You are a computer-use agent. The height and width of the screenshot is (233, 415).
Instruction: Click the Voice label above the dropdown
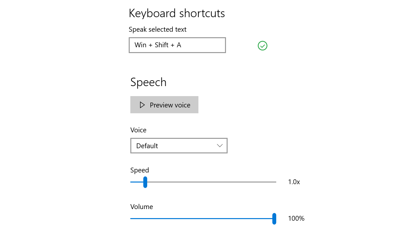[138, 130]
